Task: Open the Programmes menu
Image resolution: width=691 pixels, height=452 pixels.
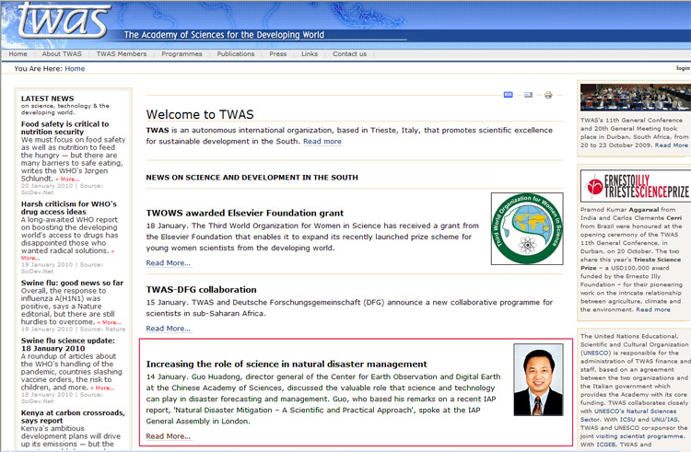Action: click(x=182, y=53)
